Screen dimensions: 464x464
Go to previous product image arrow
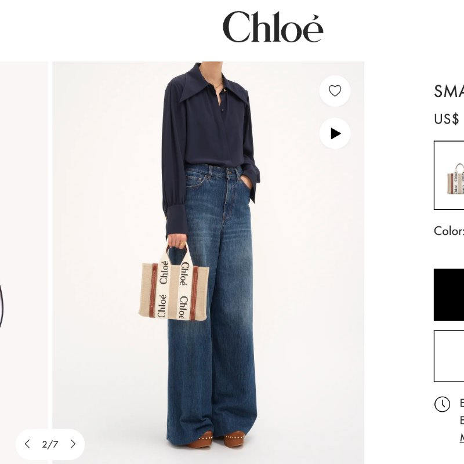click(x=27, y=444)
